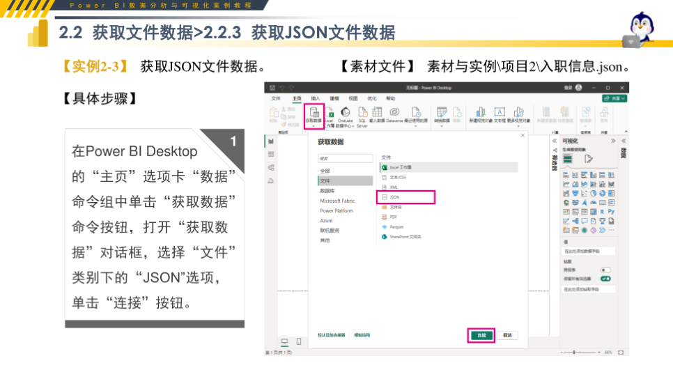Open the Excel 工作簿 ribbon button
Image resolution: width=673 pixels, height=379 pixels.
click(x=330, y=117)
